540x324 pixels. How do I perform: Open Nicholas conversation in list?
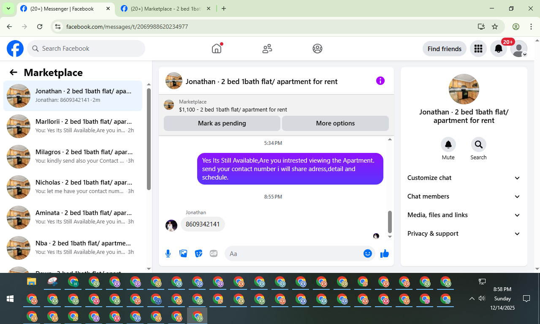click(x=73, y=187)
